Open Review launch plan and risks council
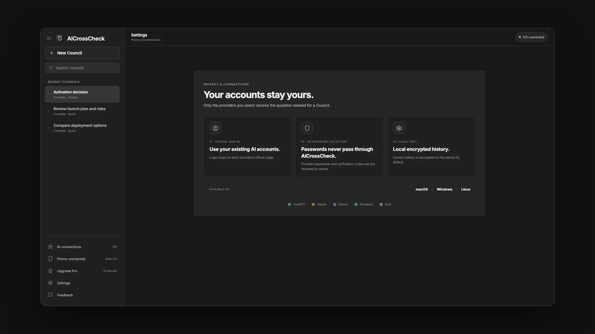595x334 pixels. coord(82,111)
